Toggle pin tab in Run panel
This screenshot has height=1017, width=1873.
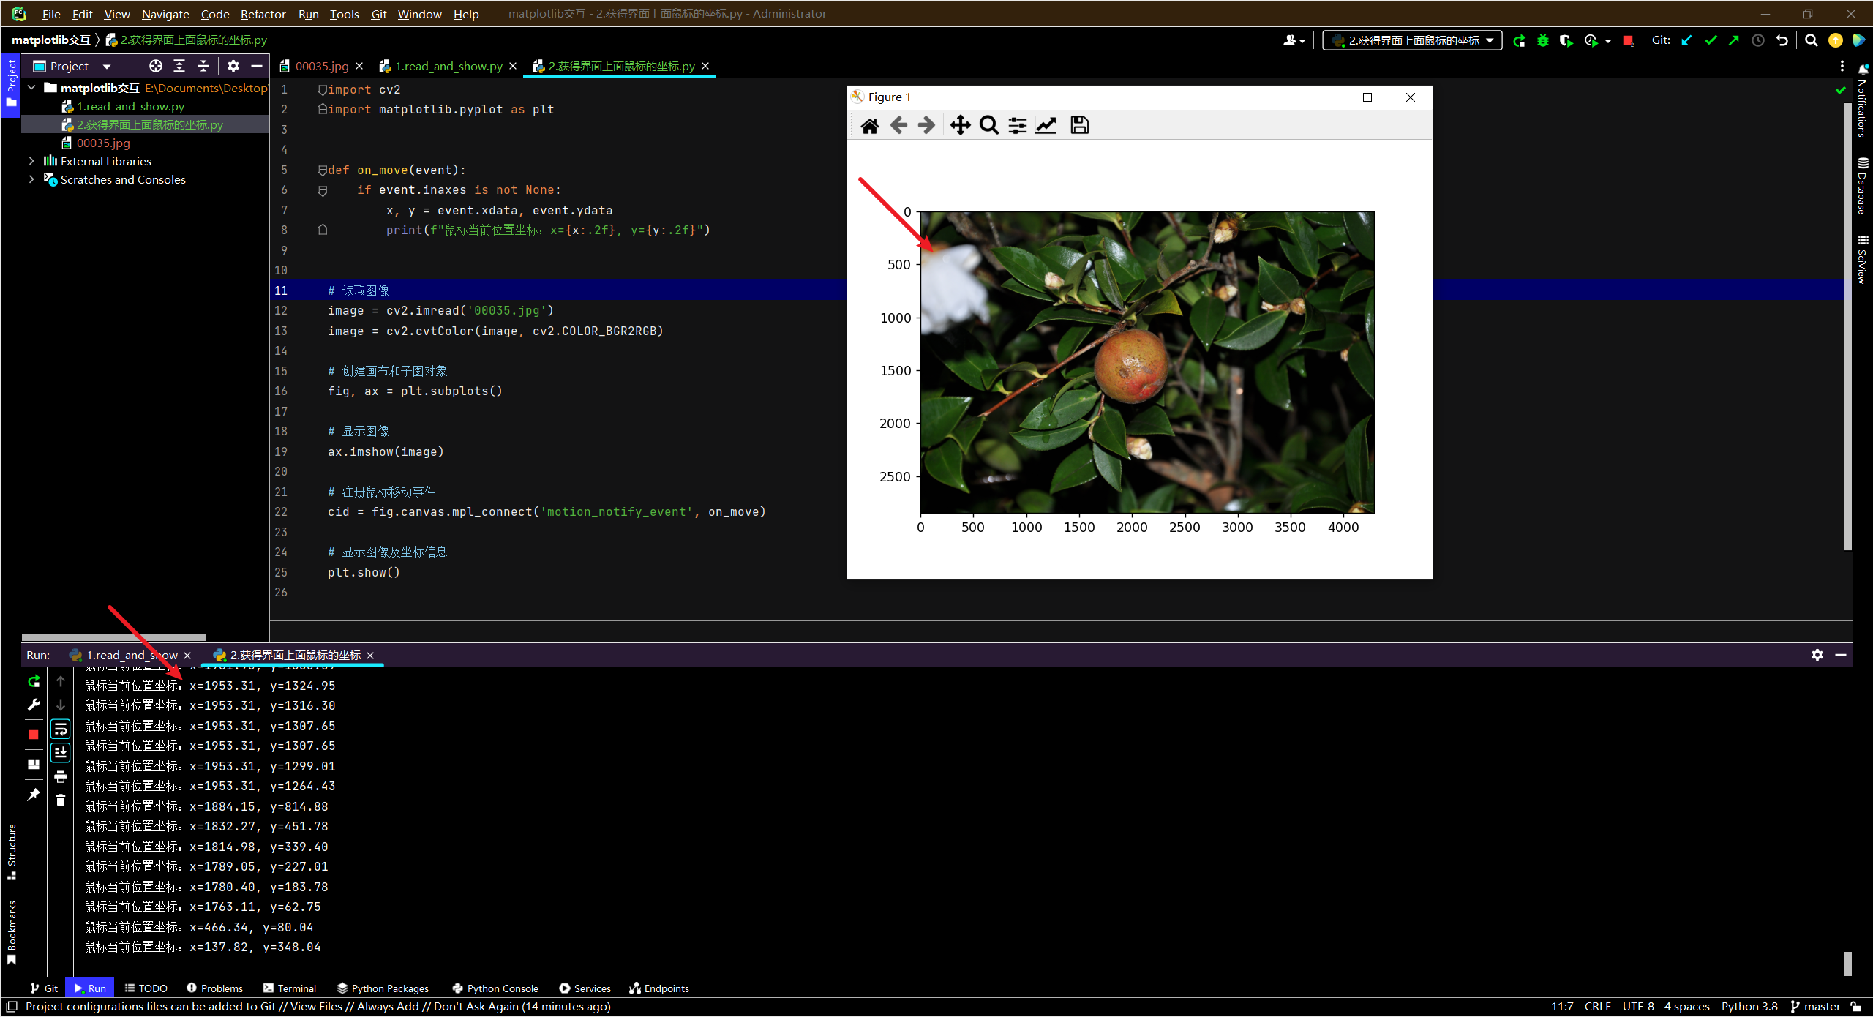[x=34, y=795]
